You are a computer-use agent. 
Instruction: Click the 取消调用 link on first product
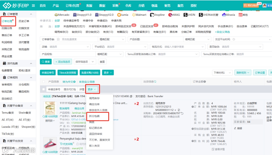[64, 108]
